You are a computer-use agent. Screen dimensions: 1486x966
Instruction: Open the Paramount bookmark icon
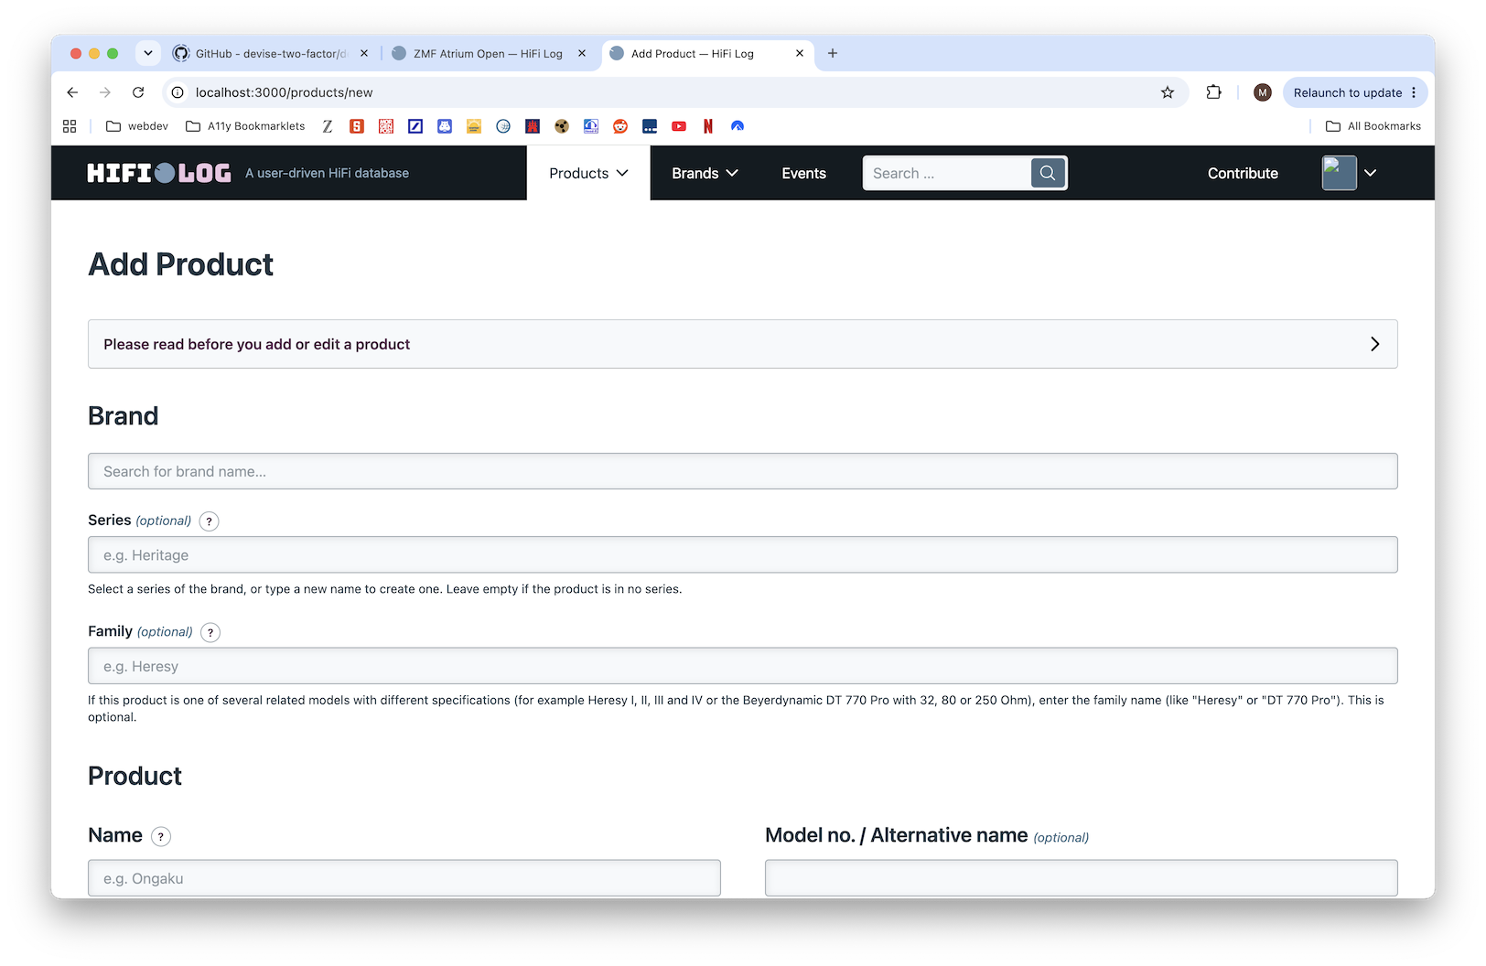(738, 126)
